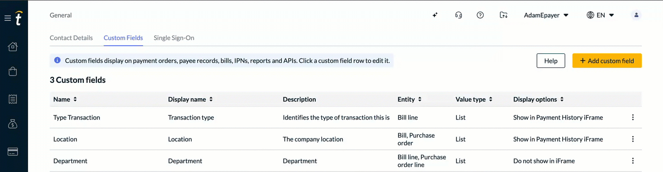Click the Location name cell

click(x=65, y=139)
